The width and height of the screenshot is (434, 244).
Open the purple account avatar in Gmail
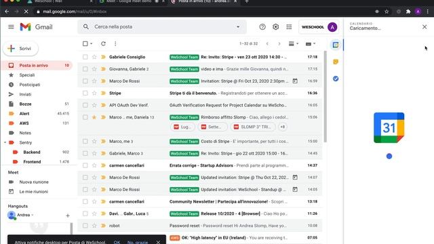coord(332,27)
